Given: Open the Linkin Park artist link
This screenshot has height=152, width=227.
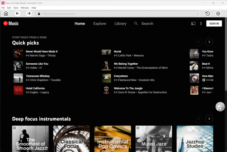Looking at the screenshot, I should pos(125,55).
